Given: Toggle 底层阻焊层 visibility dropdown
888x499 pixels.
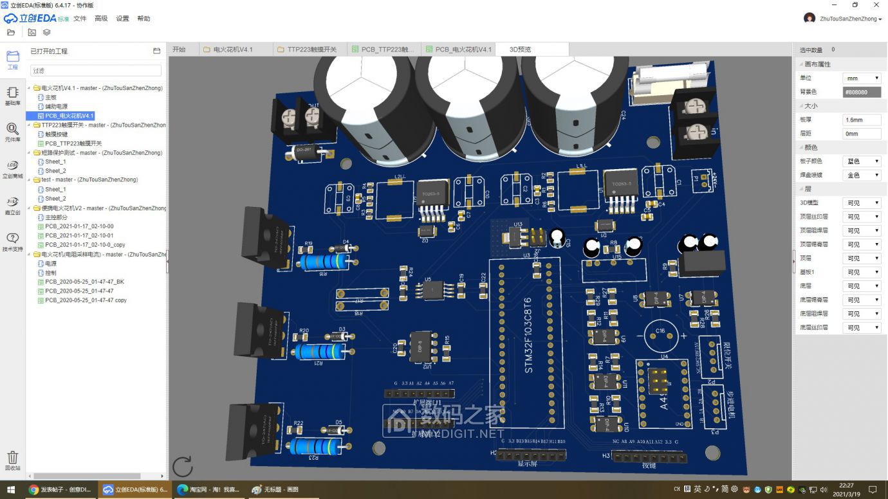Looking at the screenshot, I should (862, 314).
